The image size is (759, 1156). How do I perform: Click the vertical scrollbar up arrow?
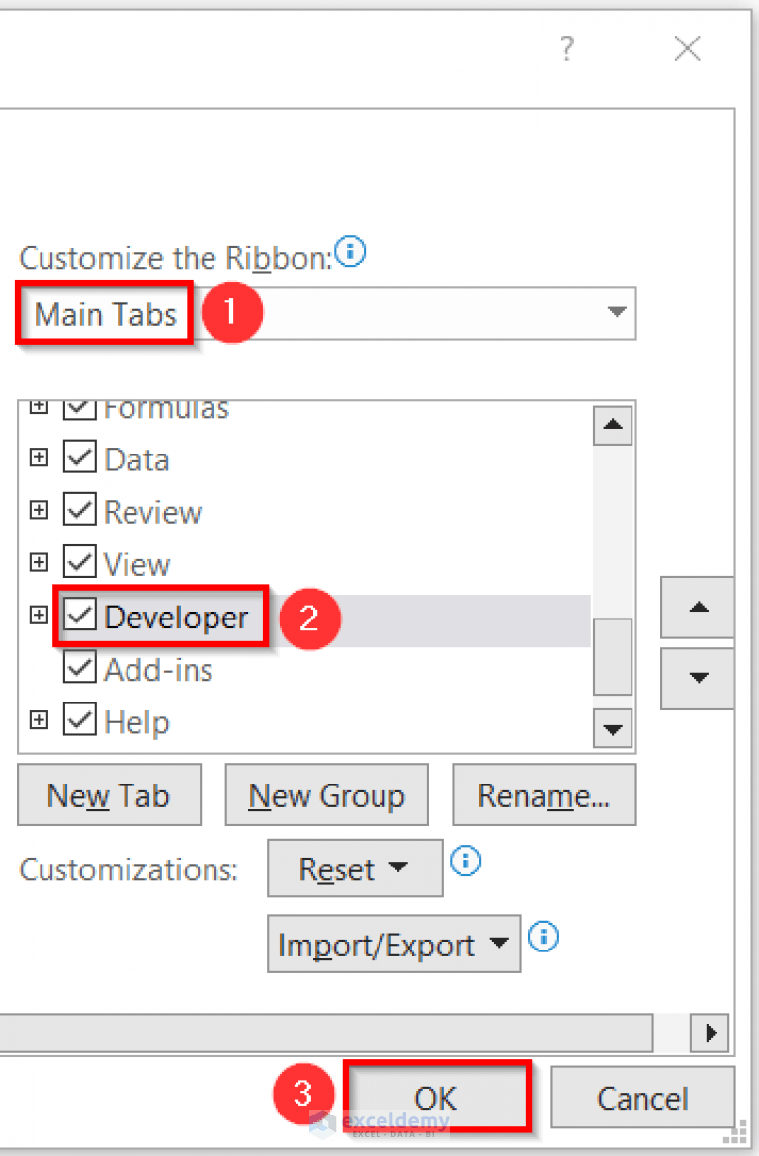click(612, 425)
